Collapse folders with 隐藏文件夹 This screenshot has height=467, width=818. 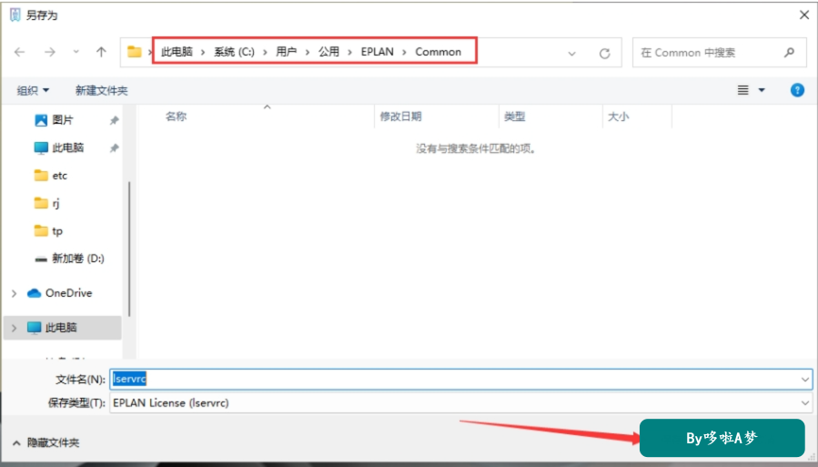tap(45, 443)
